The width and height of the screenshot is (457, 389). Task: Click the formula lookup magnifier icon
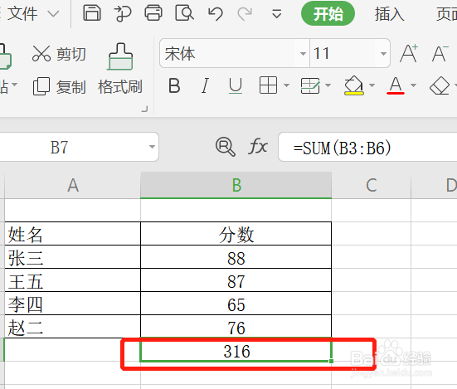point(225,147)
